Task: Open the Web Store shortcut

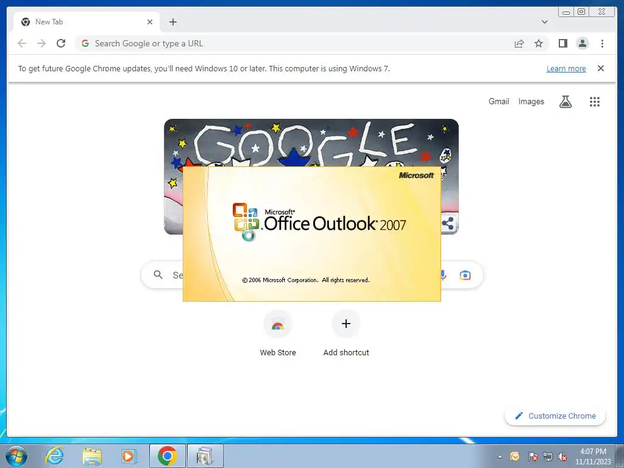Action: coord(278,334)
